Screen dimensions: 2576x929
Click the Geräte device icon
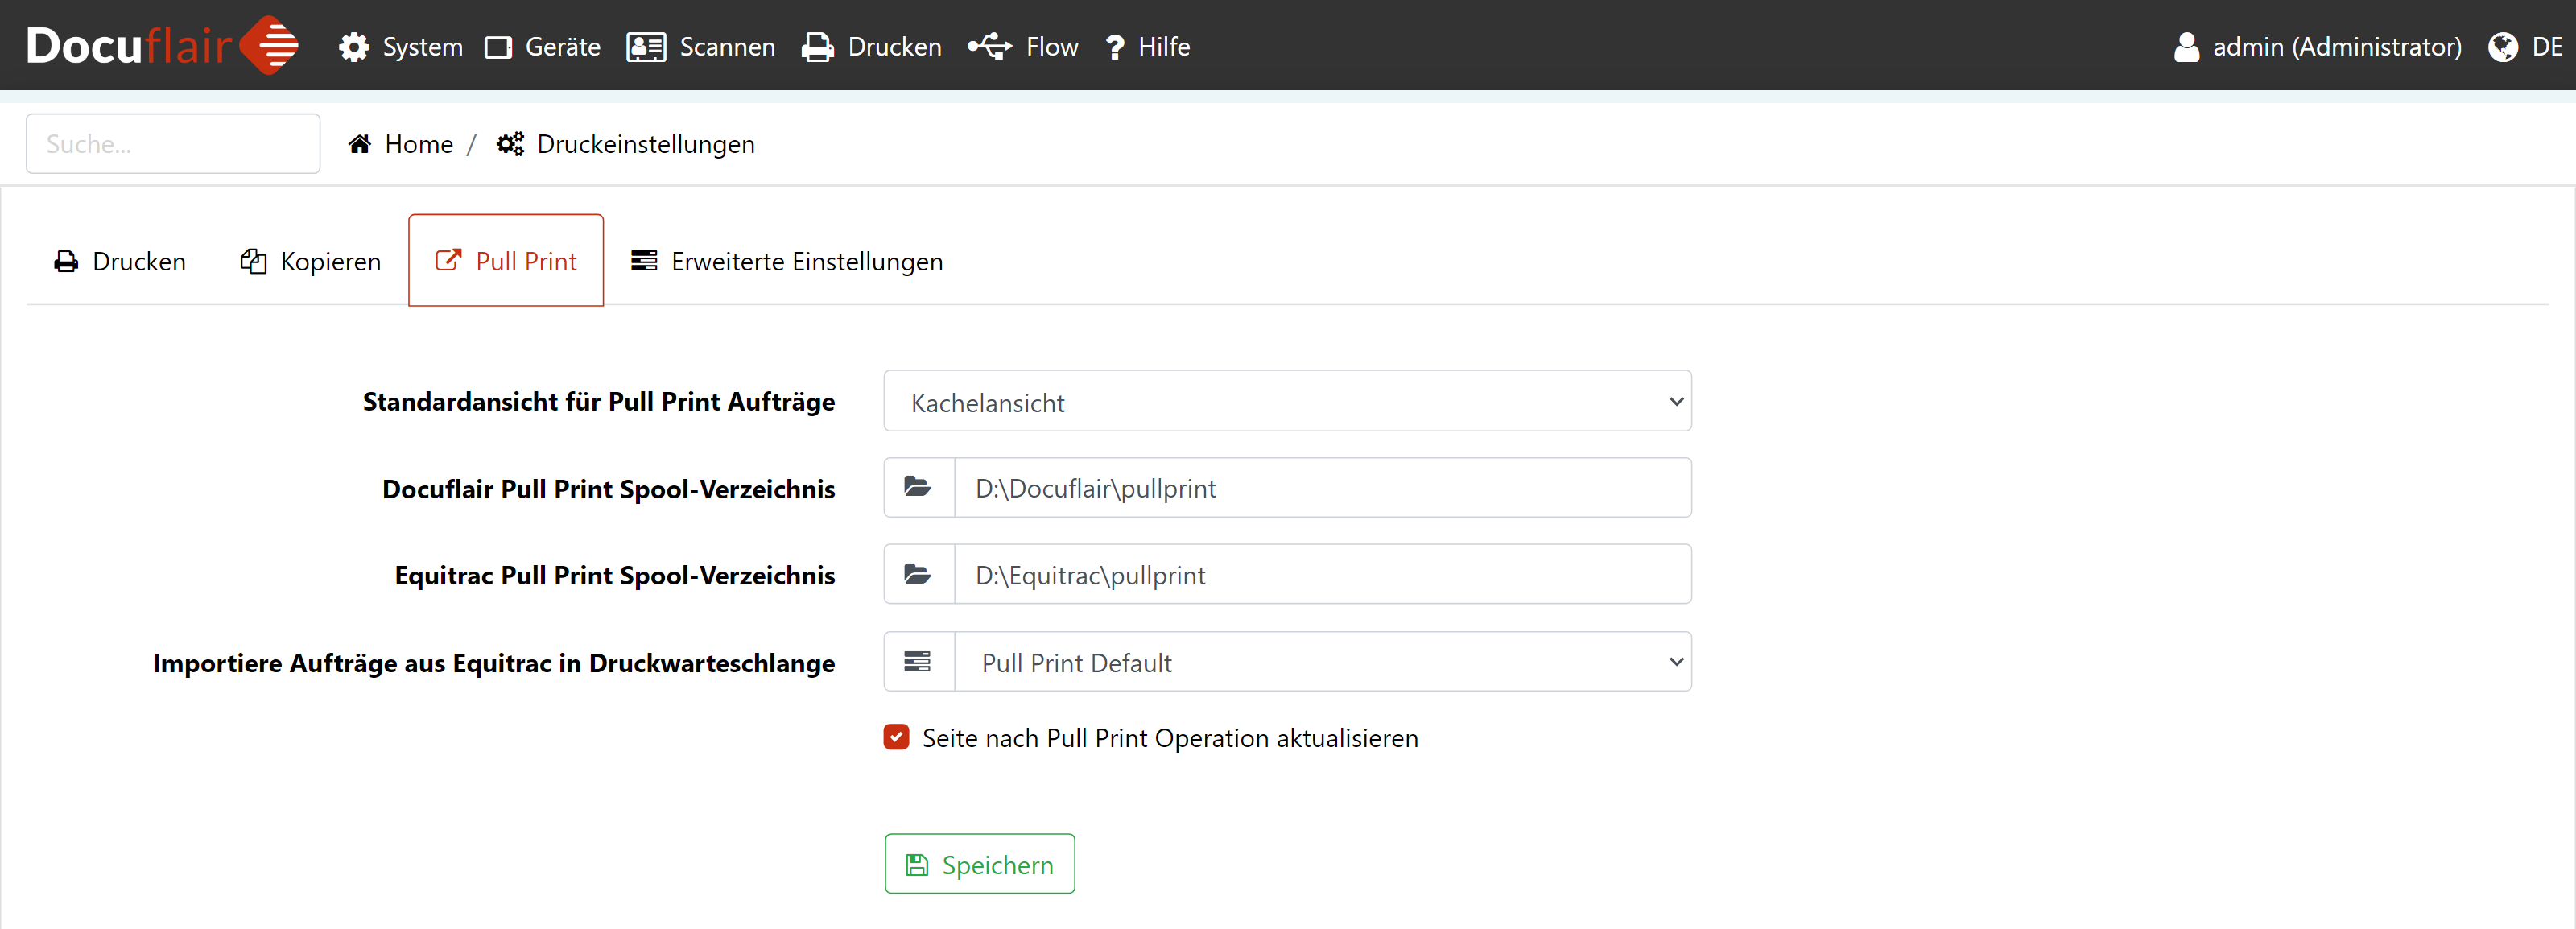pos(498,47)
